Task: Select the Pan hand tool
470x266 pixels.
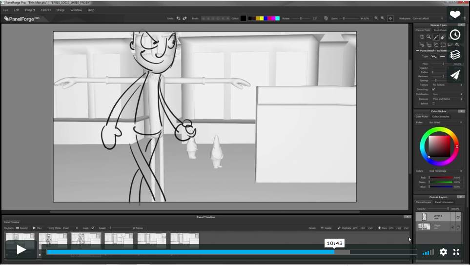Action: point(422,37)
